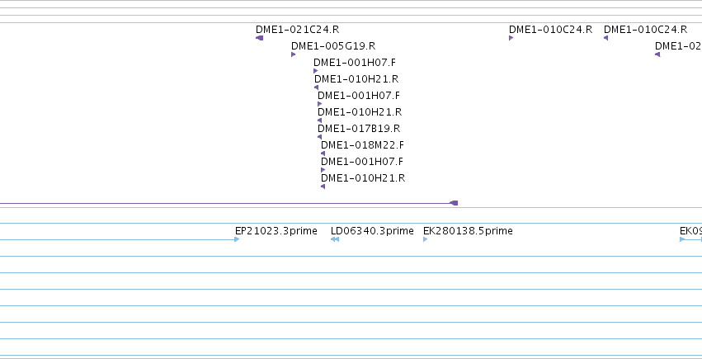
Task: Click the LD06340.3prime double-arrow glyph
Action: click(x=335, y=239)
